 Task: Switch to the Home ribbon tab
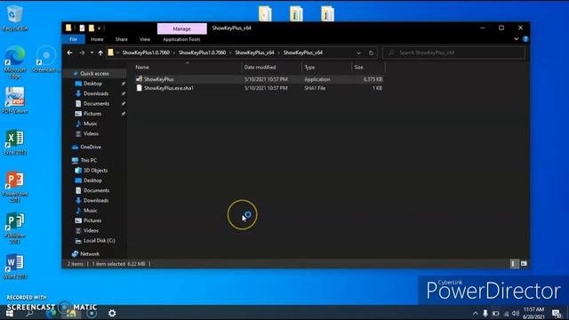click(x=97, y=39)
